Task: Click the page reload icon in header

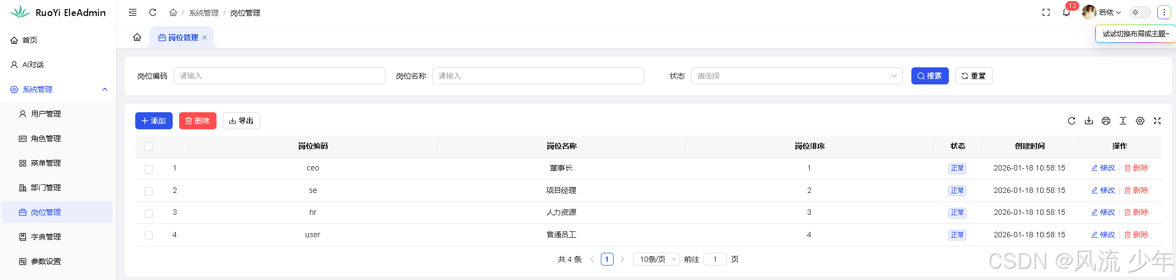Action: click(x=153, y=12)
